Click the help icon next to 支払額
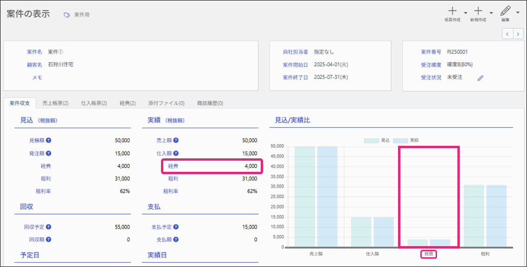Image resolution: width=527 pixels, height=267 pixels. click(176, 240)
